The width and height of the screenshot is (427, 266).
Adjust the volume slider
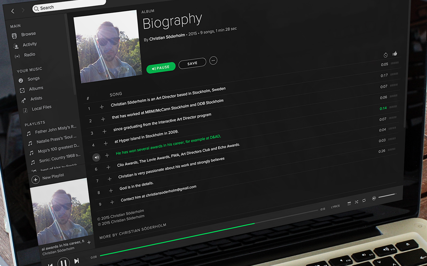[387, 196]
